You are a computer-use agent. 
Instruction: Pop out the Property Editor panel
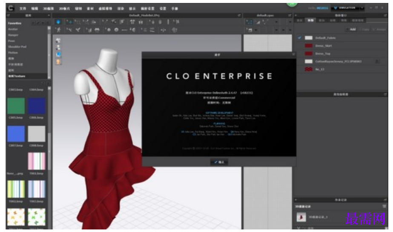[385, 95]
